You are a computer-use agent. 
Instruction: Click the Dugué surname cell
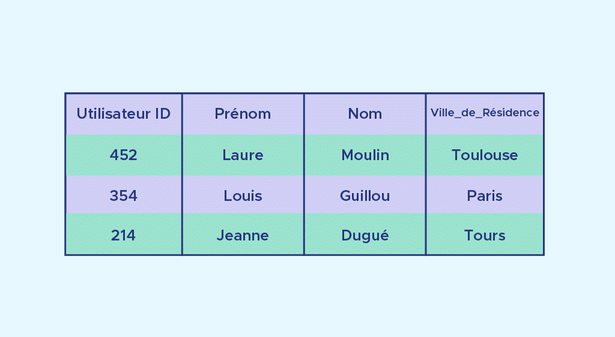coord(365,236)
